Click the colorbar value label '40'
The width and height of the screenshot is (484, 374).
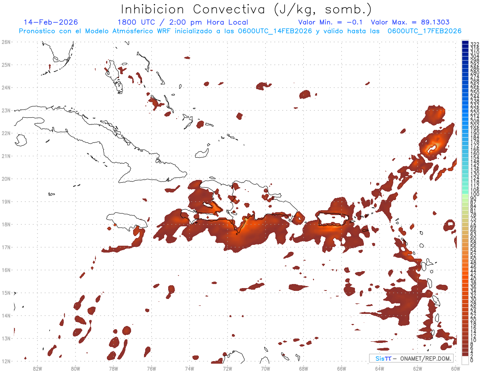(474, 279)
